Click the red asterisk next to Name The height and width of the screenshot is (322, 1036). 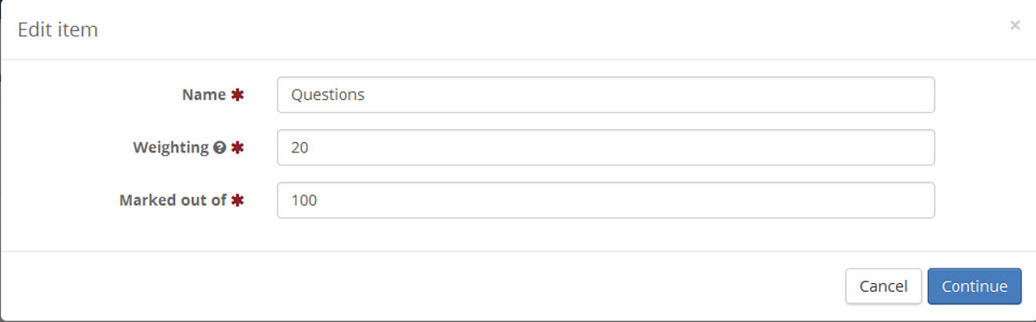coord(238,95)
